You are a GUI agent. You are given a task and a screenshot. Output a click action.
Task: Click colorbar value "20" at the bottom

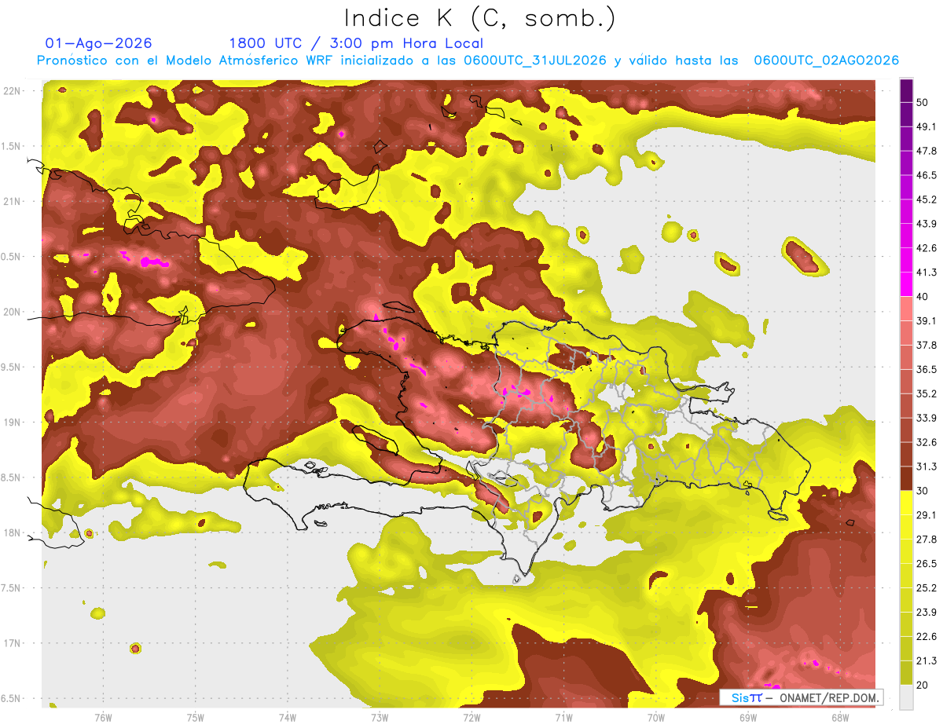[923, 685]
